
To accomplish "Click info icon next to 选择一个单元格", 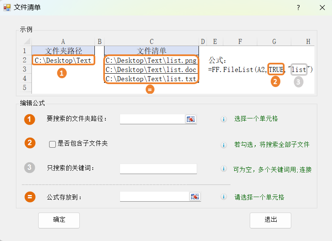I will pyautogui.click(x=224, y=119).
